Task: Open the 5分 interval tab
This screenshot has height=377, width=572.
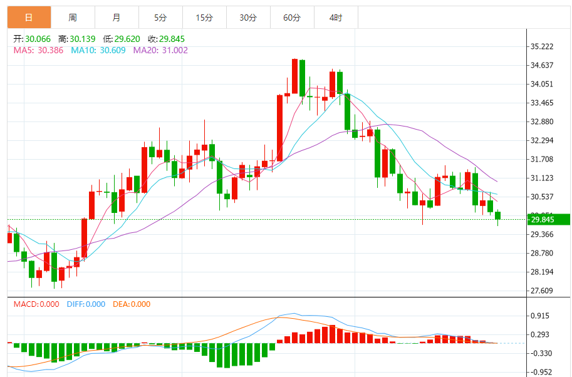Action: [160, 18]
